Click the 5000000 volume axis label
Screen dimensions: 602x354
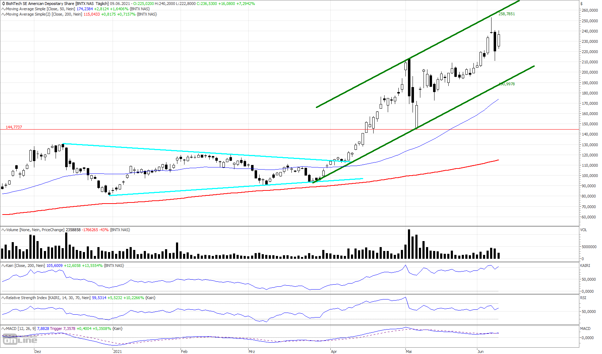click(589, 247)
